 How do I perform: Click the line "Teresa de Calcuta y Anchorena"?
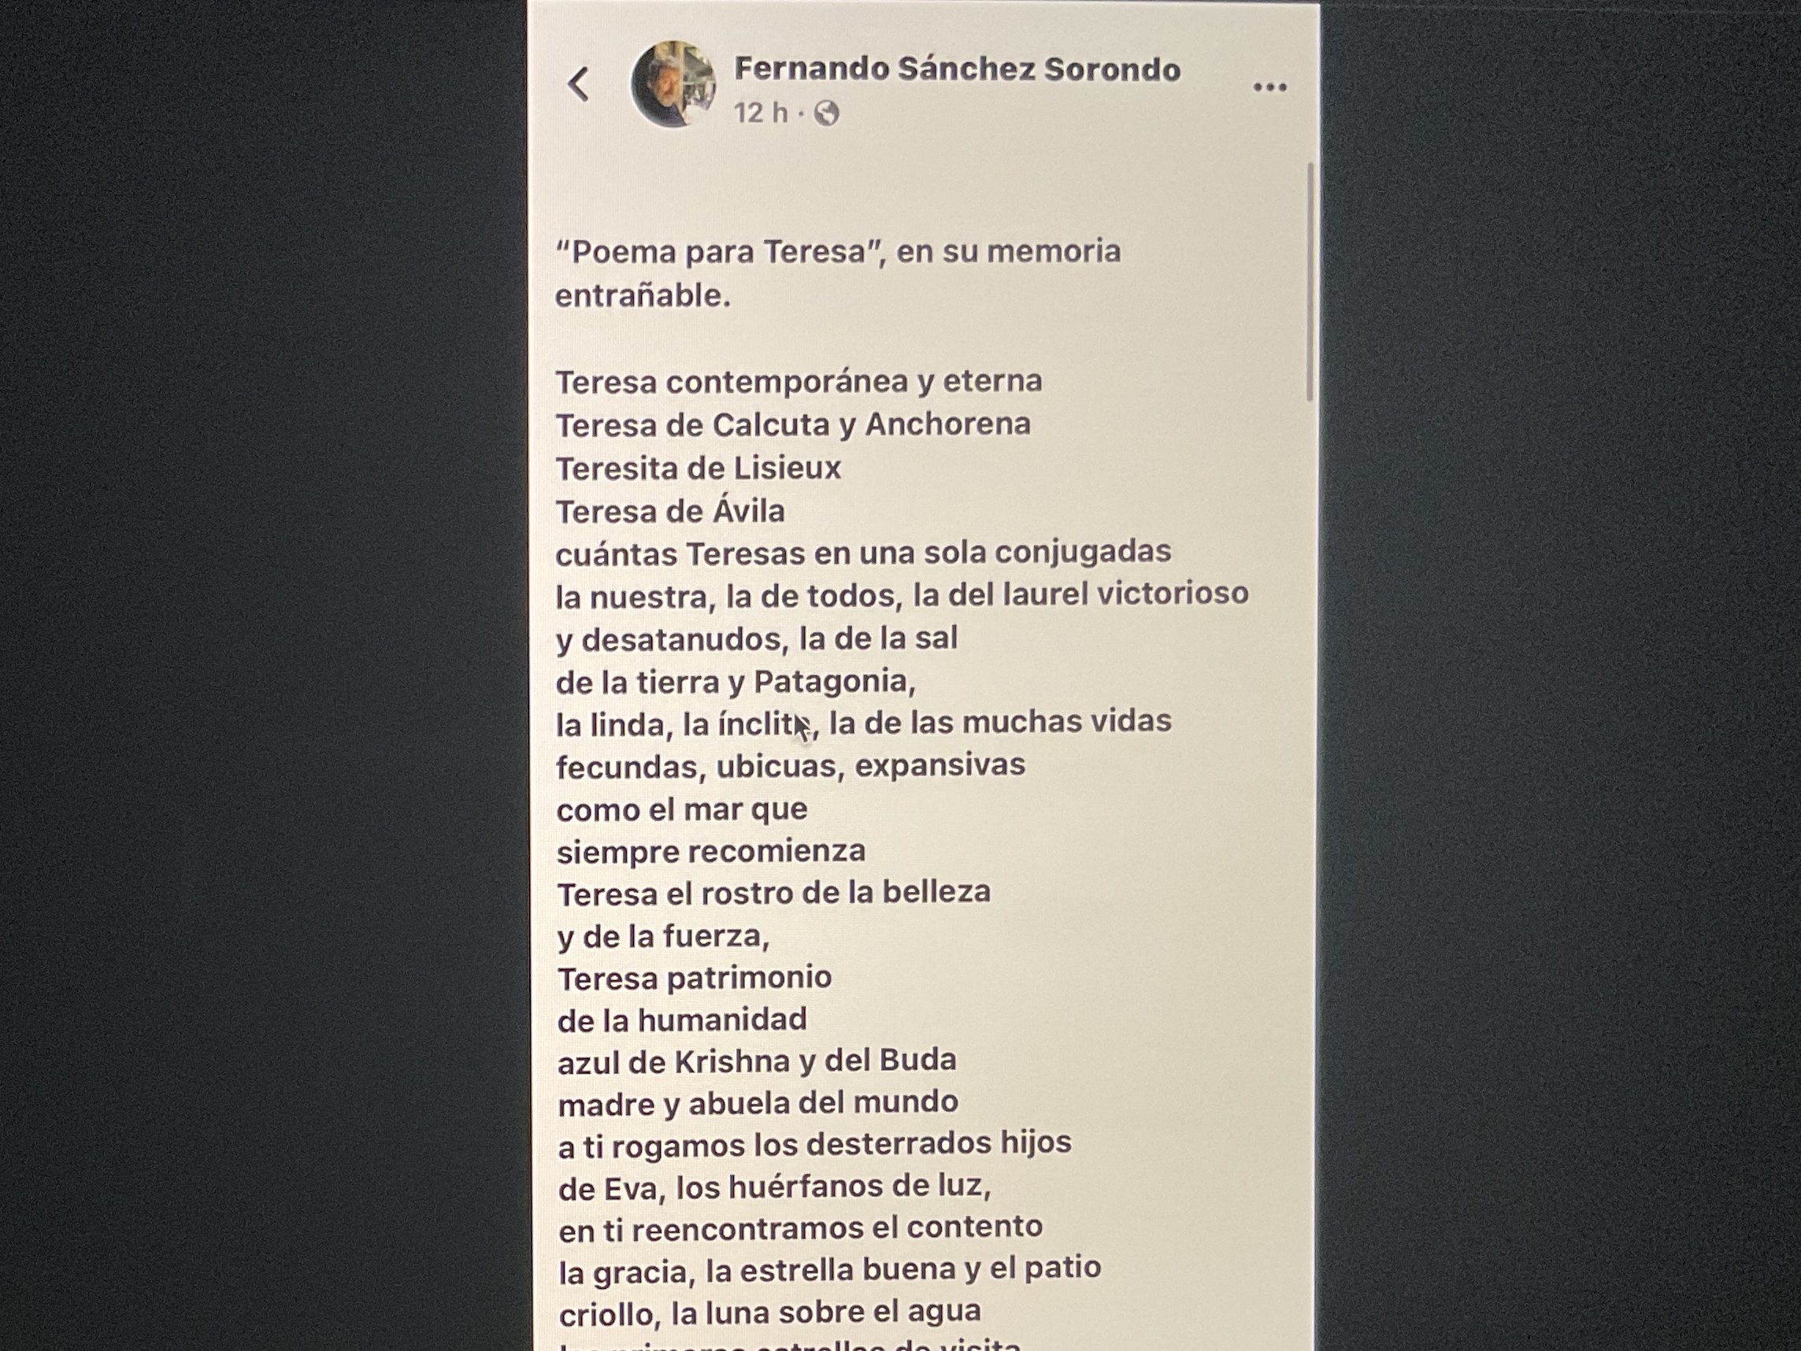pos(792,424)
